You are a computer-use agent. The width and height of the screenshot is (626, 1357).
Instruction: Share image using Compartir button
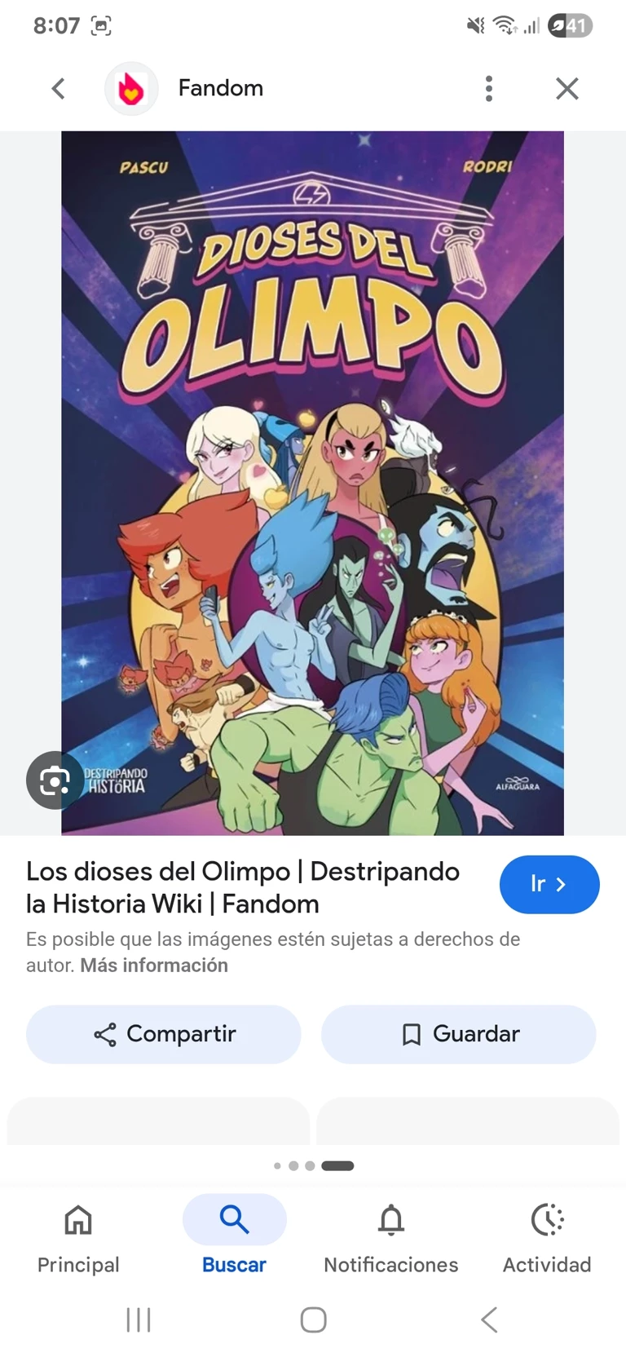(164, 1034)
